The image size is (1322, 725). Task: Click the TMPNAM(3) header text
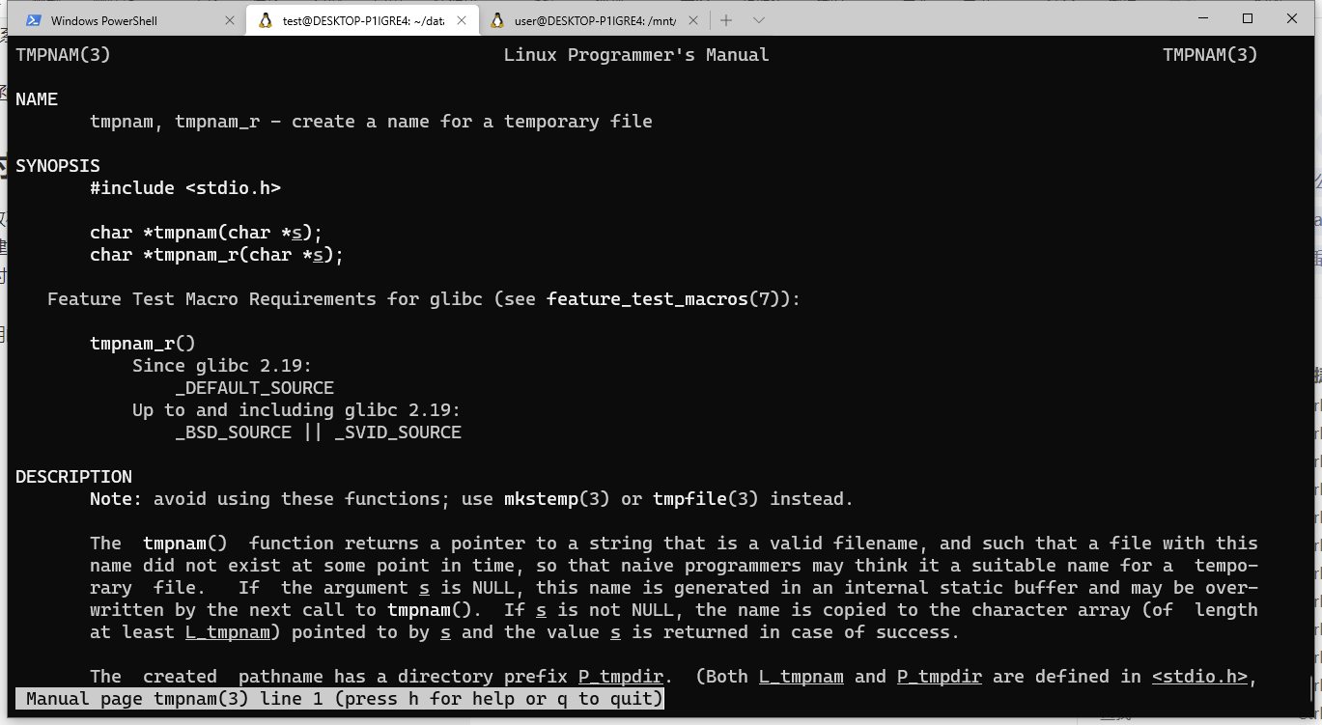63,54
